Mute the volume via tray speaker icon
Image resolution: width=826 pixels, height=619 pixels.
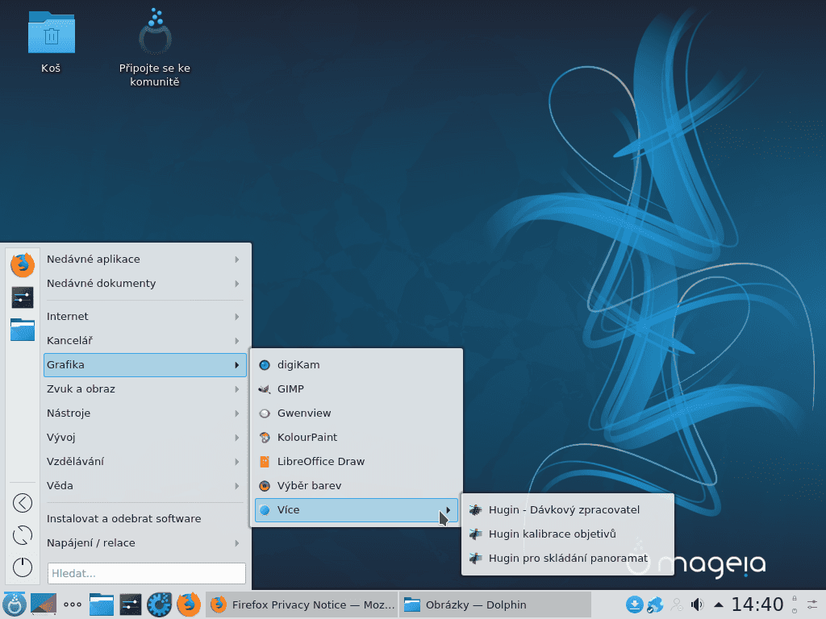click(695, 604)
